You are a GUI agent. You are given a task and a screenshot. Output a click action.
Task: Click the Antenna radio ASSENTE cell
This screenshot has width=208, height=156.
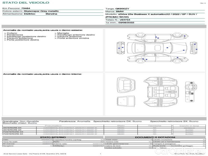click(97, 144)
